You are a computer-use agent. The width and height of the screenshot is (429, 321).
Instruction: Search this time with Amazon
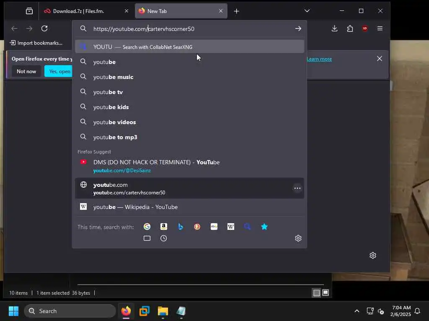[x=164, y=227]
